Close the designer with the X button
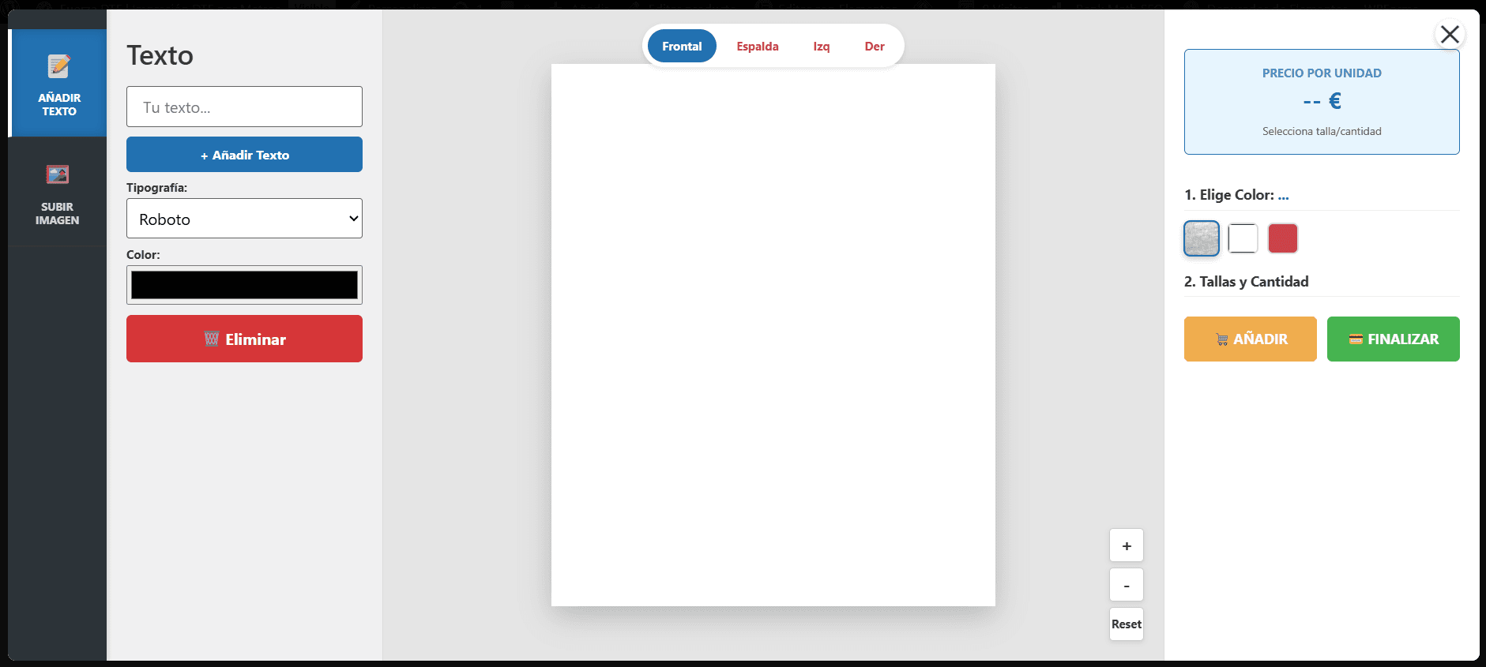1486x667 pixels. [x=1450, y=34]
